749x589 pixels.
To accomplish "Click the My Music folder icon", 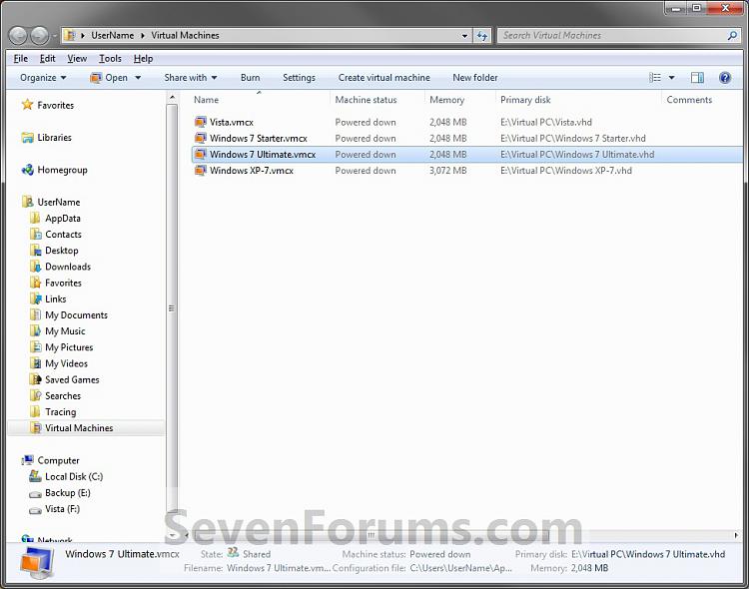I will pos(35,331).
